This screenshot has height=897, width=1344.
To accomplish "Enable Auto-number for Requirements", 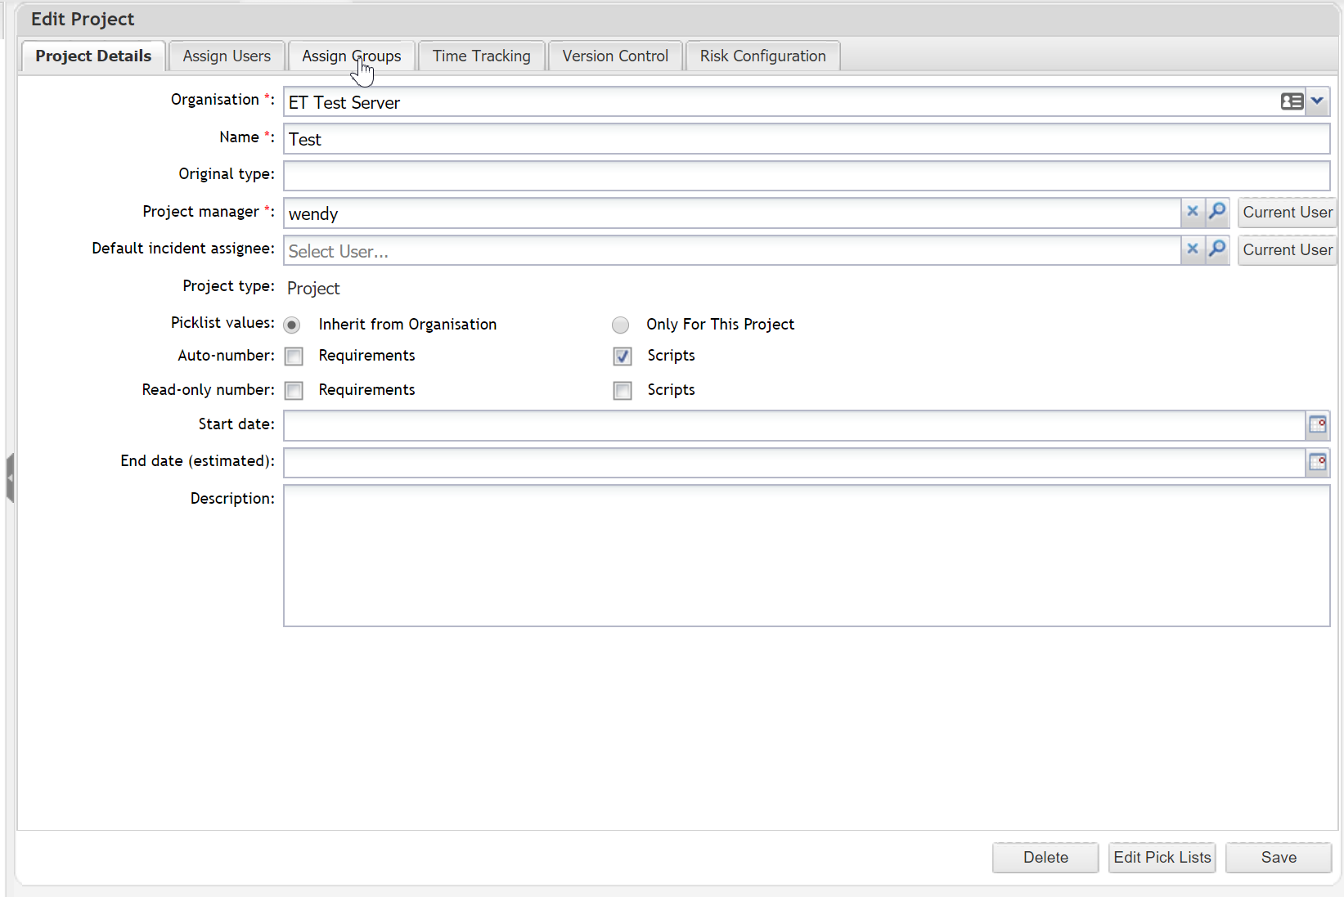I will coord(294,357).
